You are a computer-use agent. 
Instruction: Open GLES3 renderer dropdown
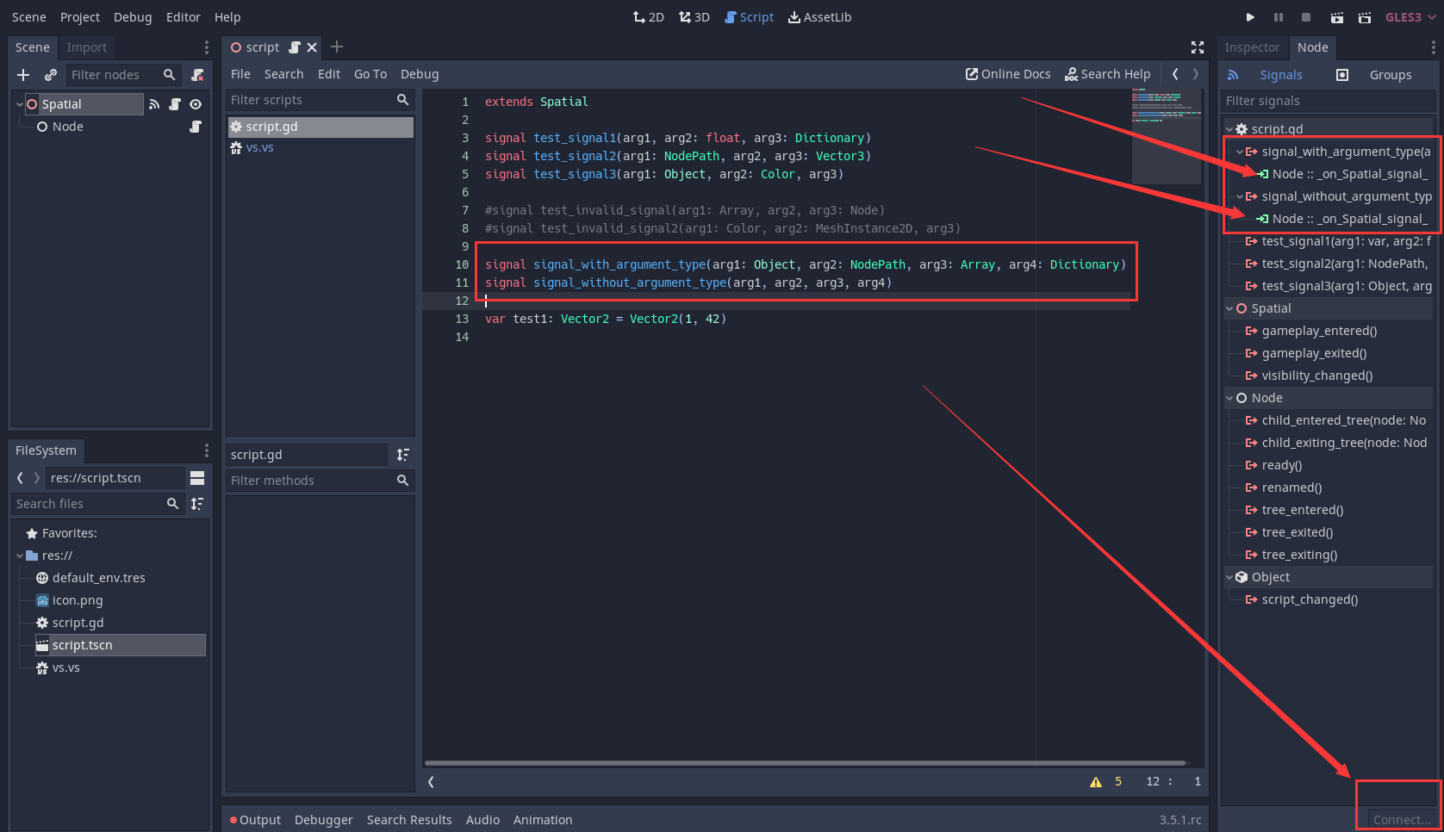1410,17
